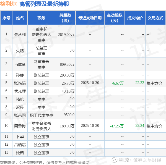The image size is (166, 165).
Task: Click the title 高管列表及最新持股
Action: coord(44,4)
